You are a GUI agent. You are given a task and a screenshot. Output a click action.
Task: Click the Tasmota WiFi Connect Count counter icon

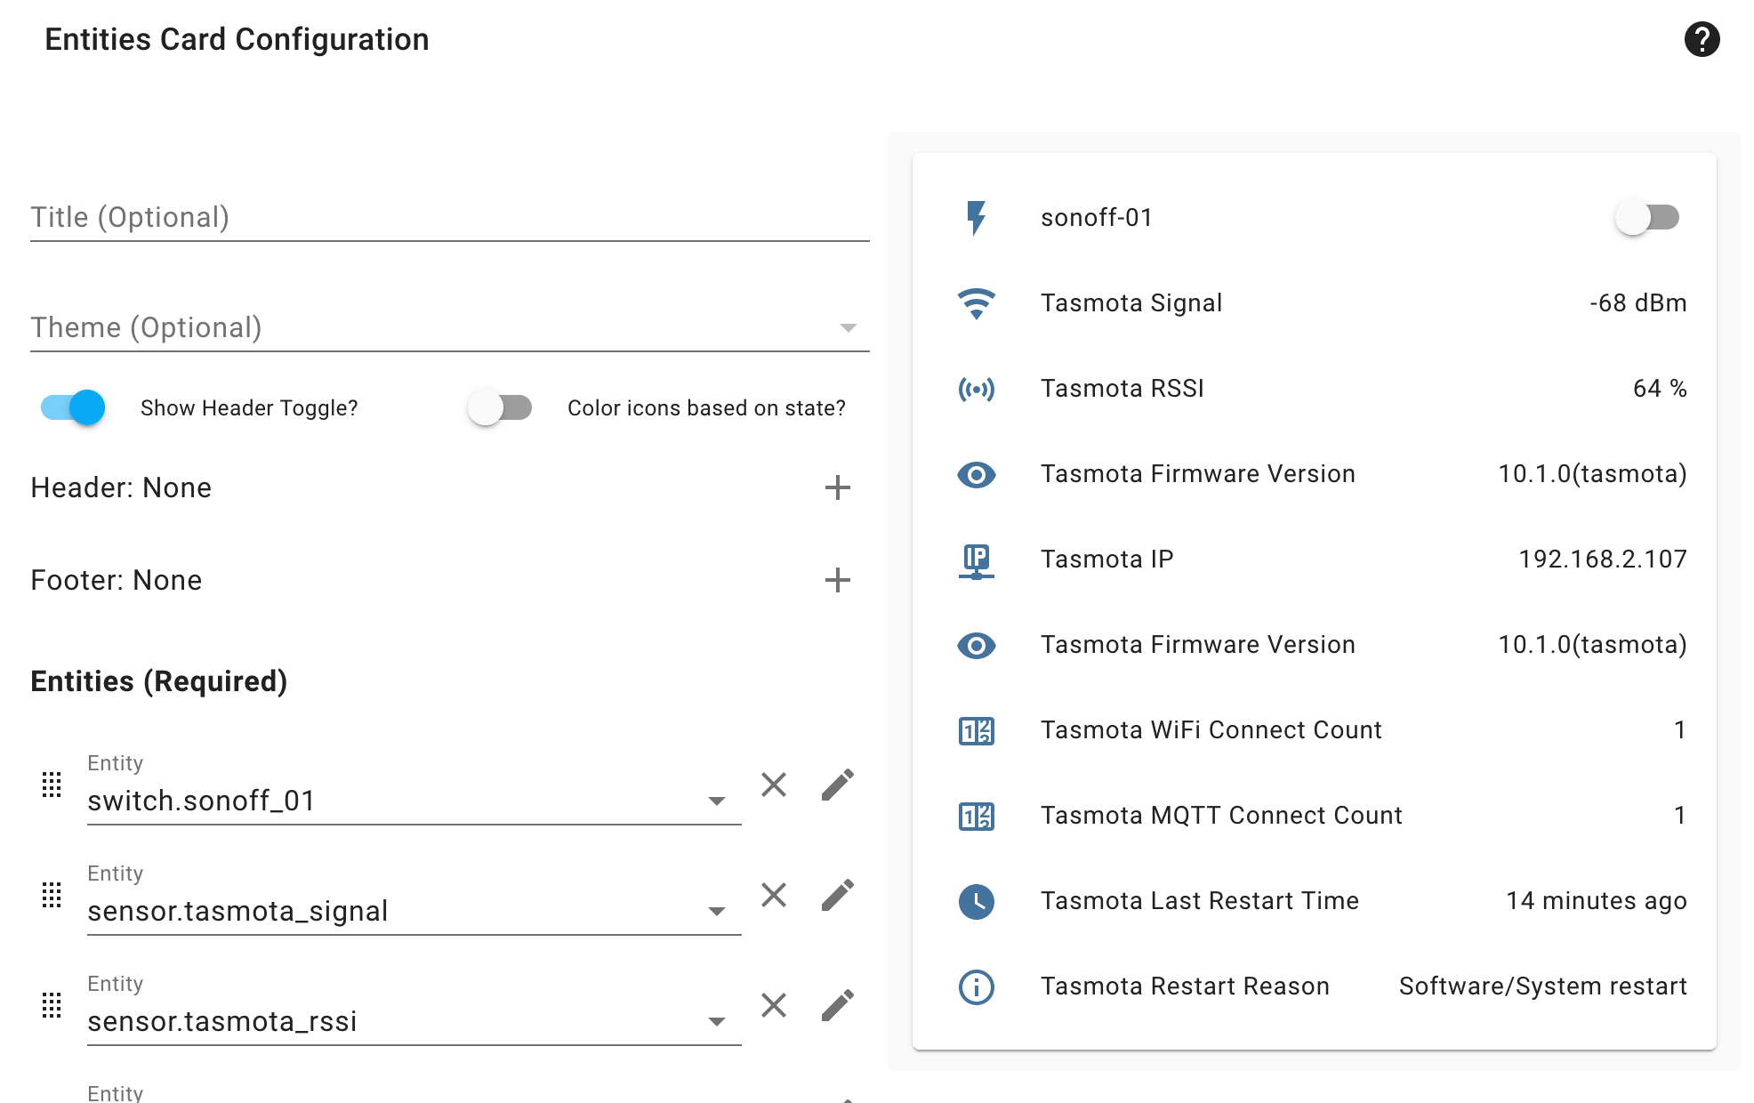coord(976,730)
